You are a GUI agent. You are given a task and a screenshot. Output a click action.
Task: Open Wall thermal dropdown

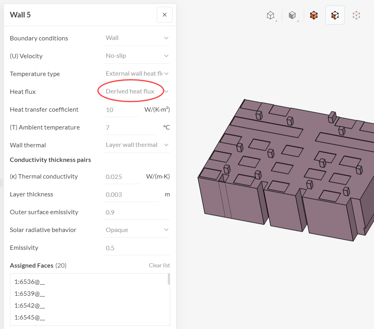[137, 145]
